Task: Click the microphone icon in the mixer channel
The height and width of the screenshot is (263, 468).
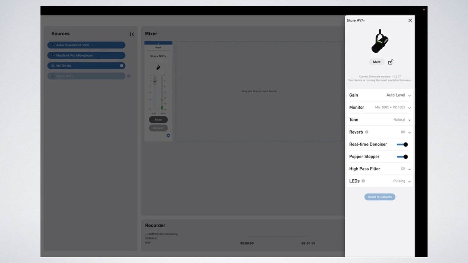Action: [x=158, y=67]
